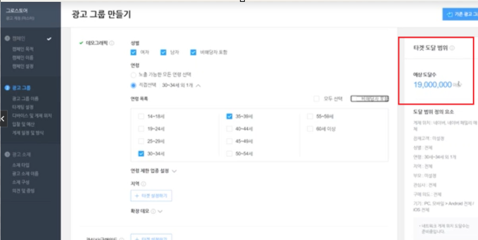
Task: Collapse the sidebar with the left arrow handle
Action: pos(3,119)
